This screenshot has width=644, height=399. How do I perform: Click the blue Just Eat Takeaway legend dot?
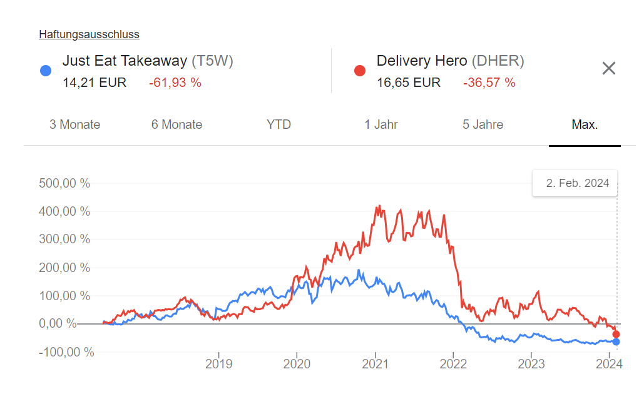click(x=45, y=71)
